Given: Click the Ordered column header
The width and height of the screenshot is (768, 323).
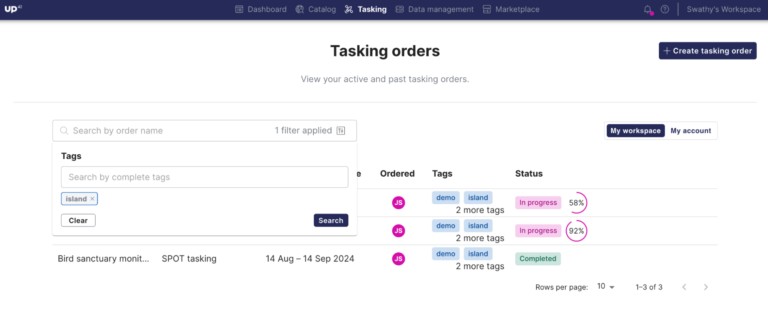Looking at the screenshot, I should pyautogui.click(x=397, y=174).
